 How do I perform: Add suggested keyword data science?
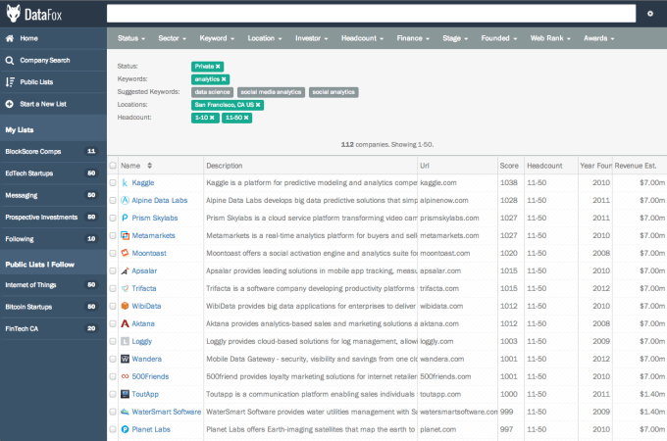[212, 92]
